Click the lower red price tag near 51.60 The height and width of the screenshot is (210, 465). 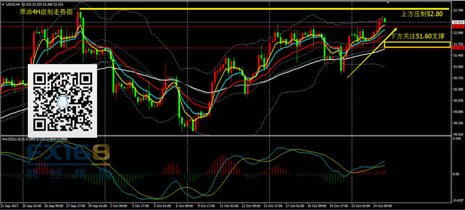pos(457,47)
